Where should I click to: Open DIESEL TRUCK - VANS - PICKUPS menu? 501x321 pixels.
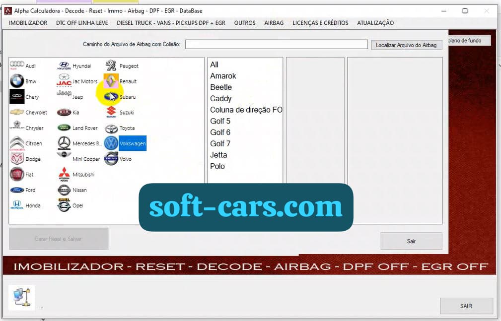[171, 23]
